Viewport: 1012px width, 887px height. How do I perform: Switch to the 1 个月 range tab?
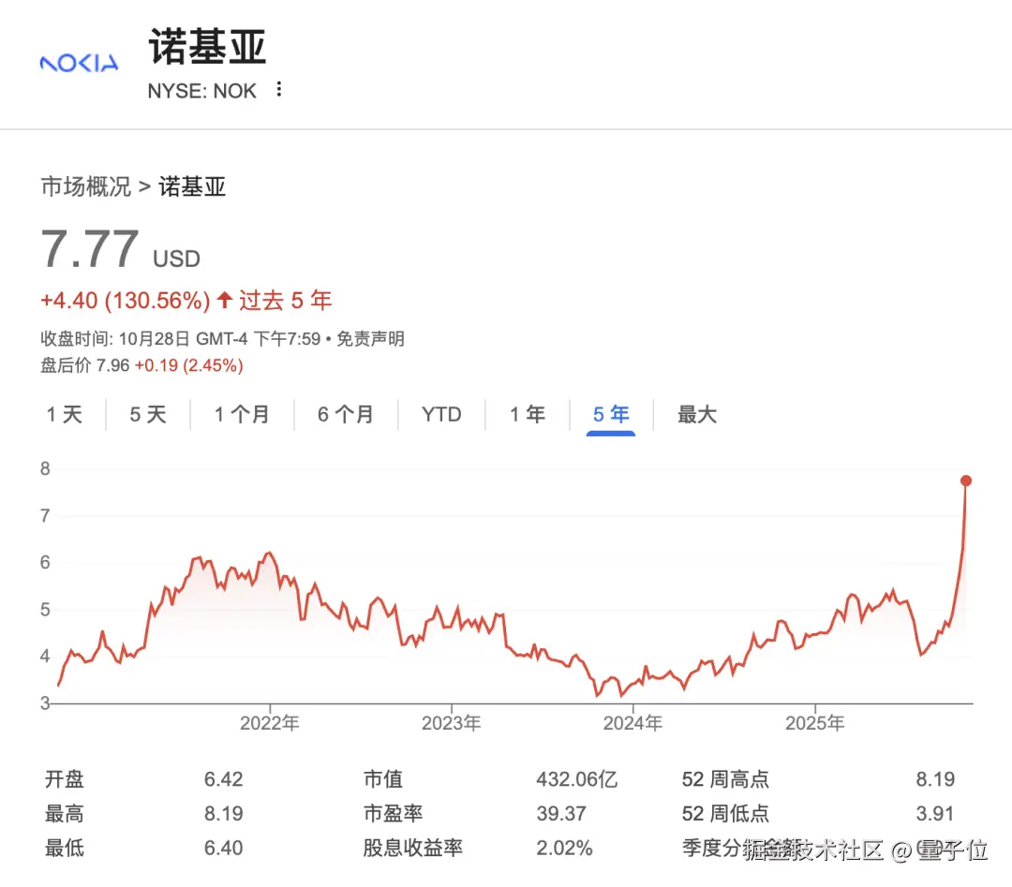[x=242, y=414]
